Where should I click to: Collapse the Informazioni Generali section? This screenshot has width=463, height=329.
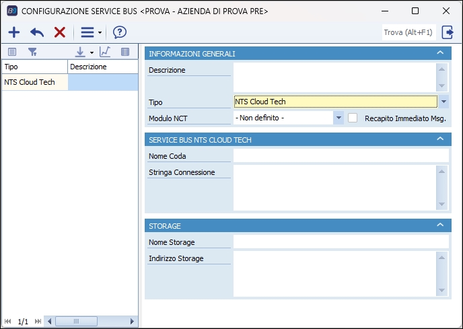coord(440,53)
